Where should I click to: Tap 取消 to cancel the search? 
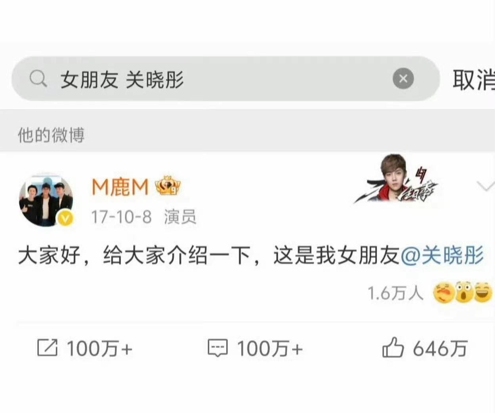click(x=474, y=80)
